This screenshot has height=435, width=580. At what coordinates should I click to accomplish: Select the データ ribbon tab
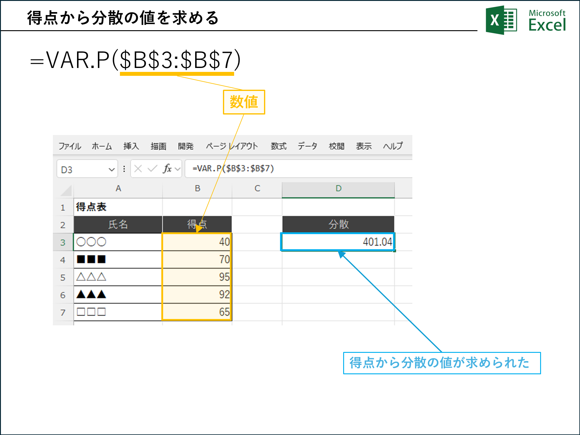click(x=307, y=146)
